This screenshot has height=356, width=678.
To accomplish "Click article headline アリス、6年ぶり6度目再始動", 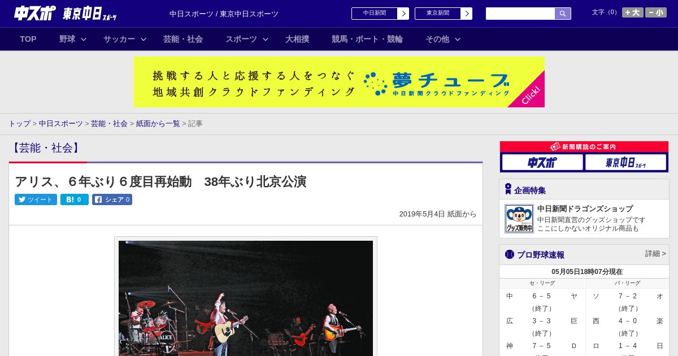I will (160, 181).
